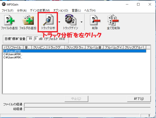Click the クリップ(アルバ... column header

point(135,47)
